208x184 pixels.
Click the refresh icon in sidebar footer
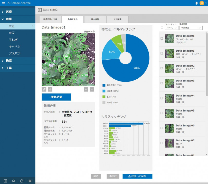pos(22,181)
